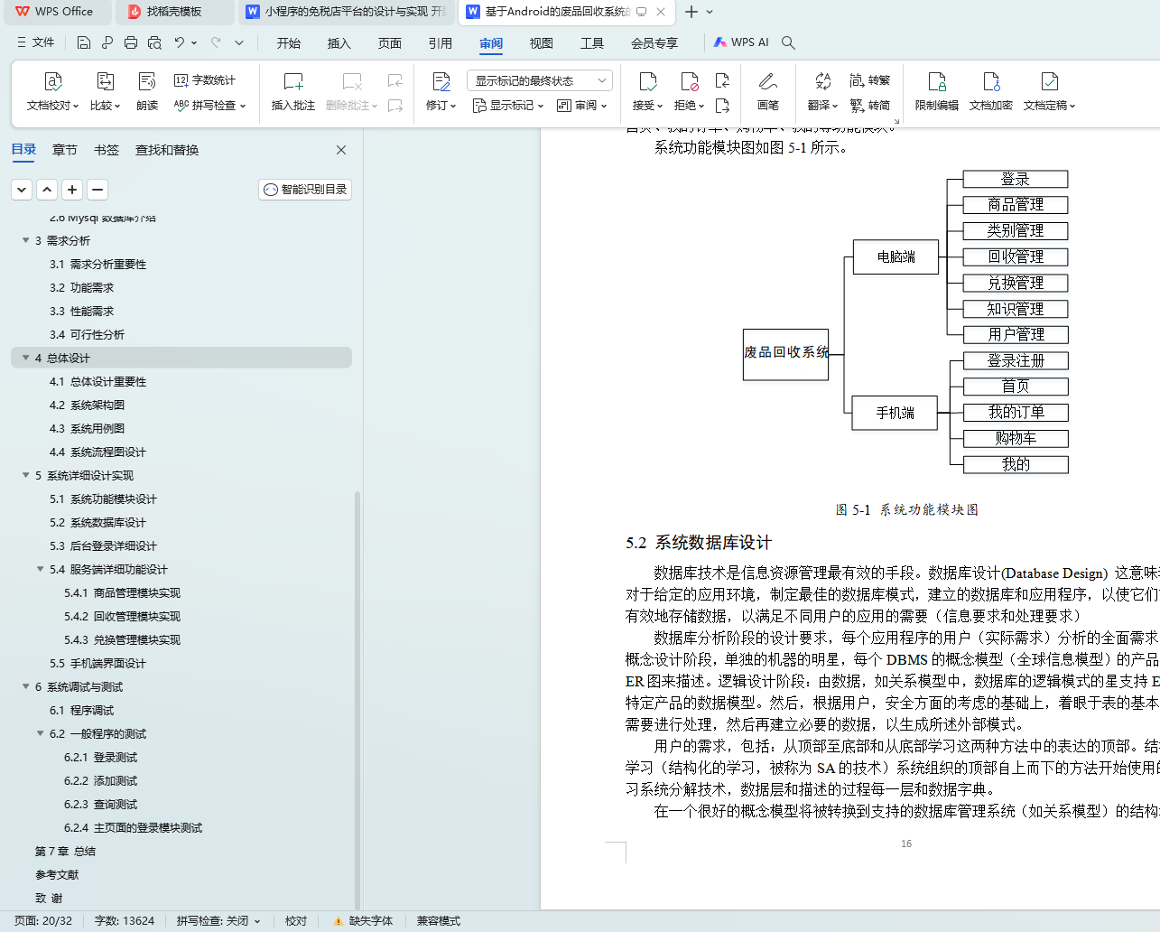
Task: Click the 字数: 13624 status indicator
Action: point(125,921)
